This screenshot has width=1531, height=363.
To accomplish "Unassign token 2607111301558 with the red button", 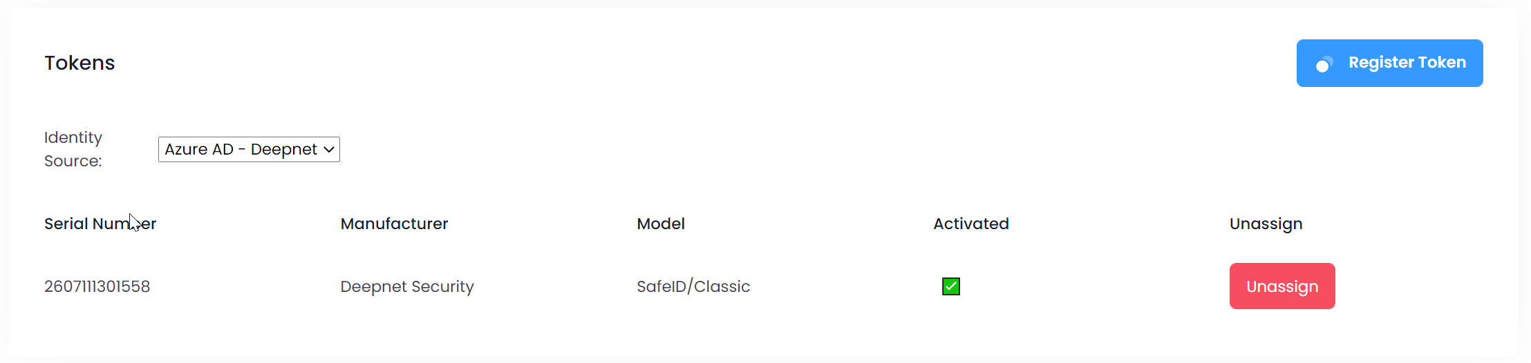I will click(x=1282, y=286).
